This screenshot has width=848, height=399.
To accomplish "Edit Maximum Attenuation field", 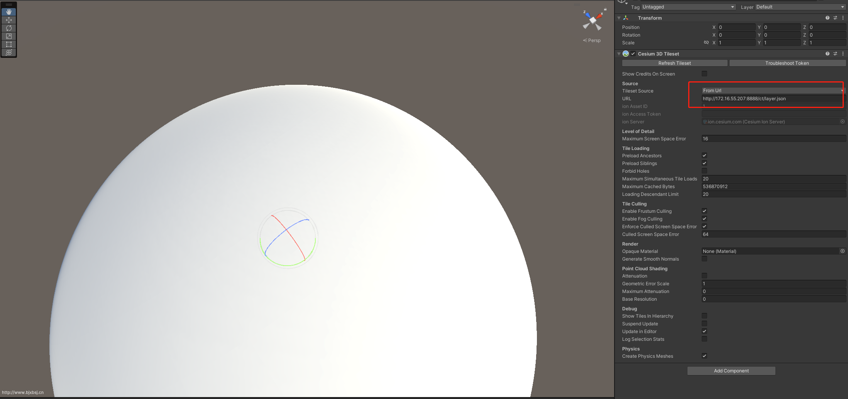I will pos(774,291).
